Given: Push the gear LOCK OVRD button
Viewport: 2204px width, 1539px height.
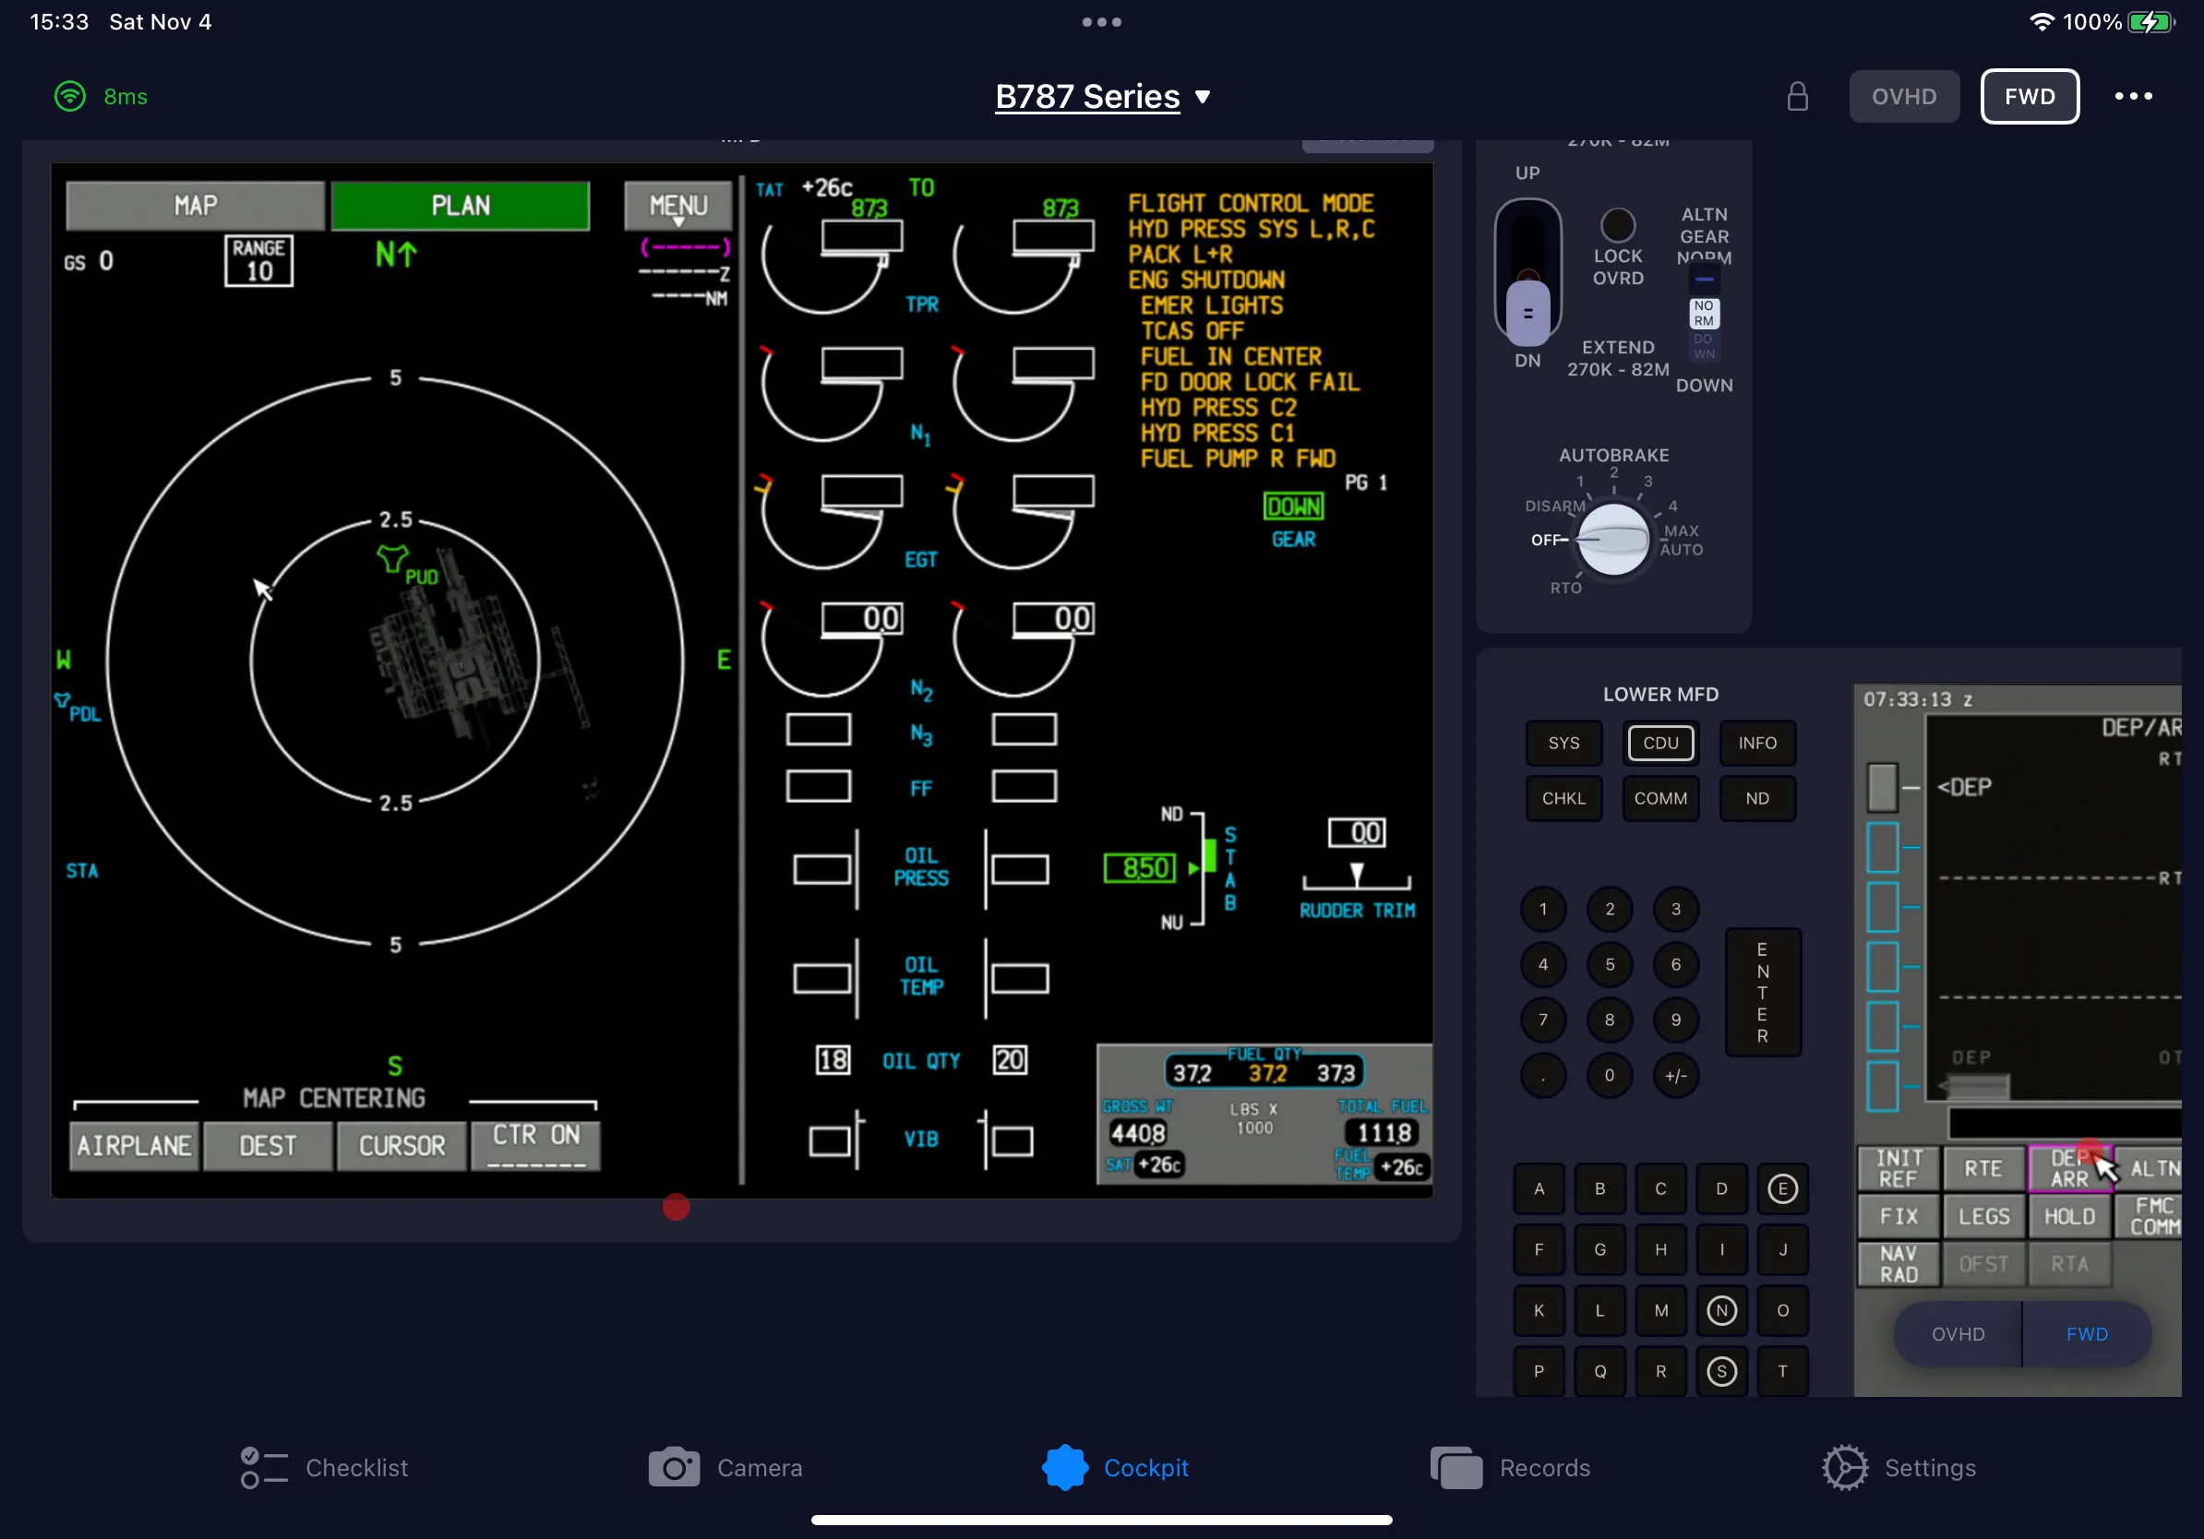Looking at the screenshot, I should click(x=1618, y=224).
